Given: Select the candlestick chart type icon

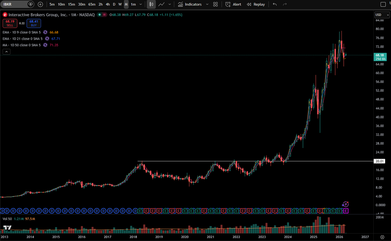Looking at the screenshot, I should (x=151, y=4).
